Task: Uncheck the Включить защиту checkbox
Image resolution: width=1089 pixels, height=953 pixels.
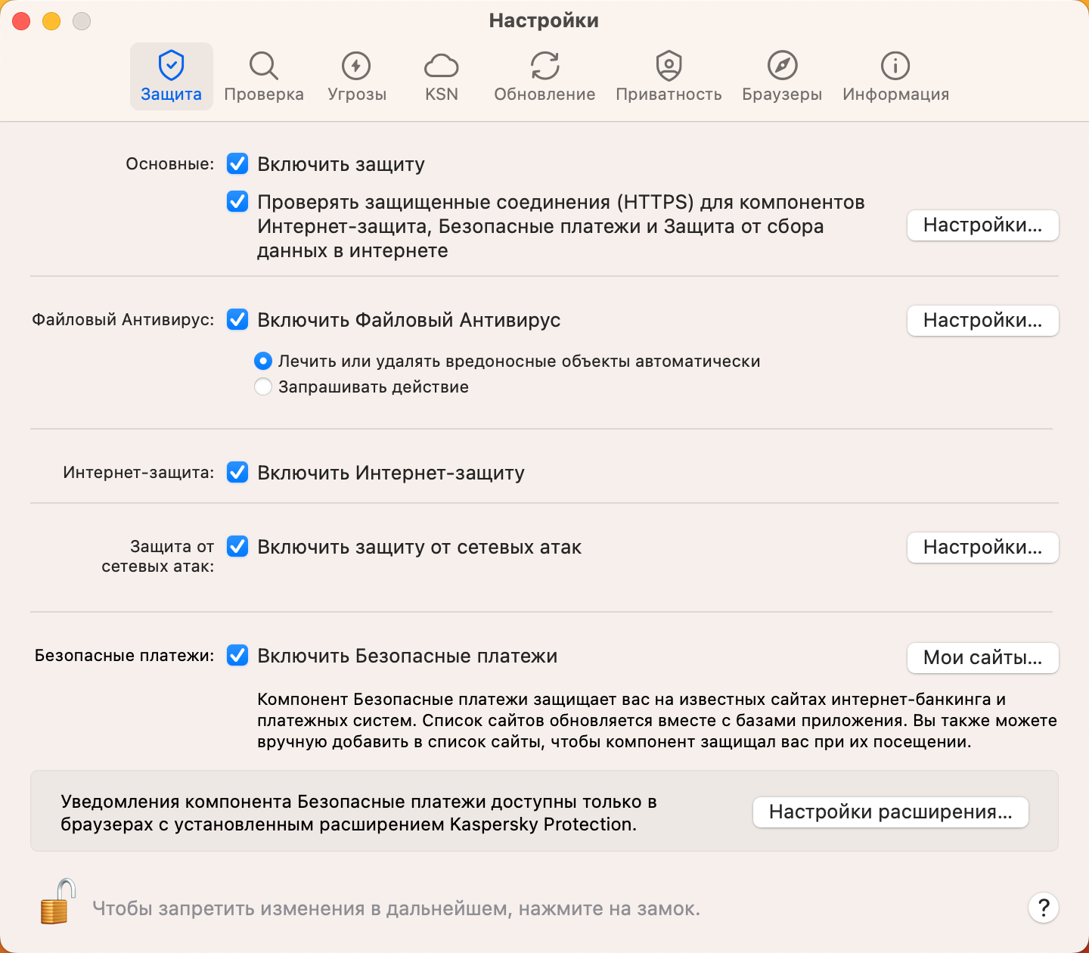Action: [237, 163]
